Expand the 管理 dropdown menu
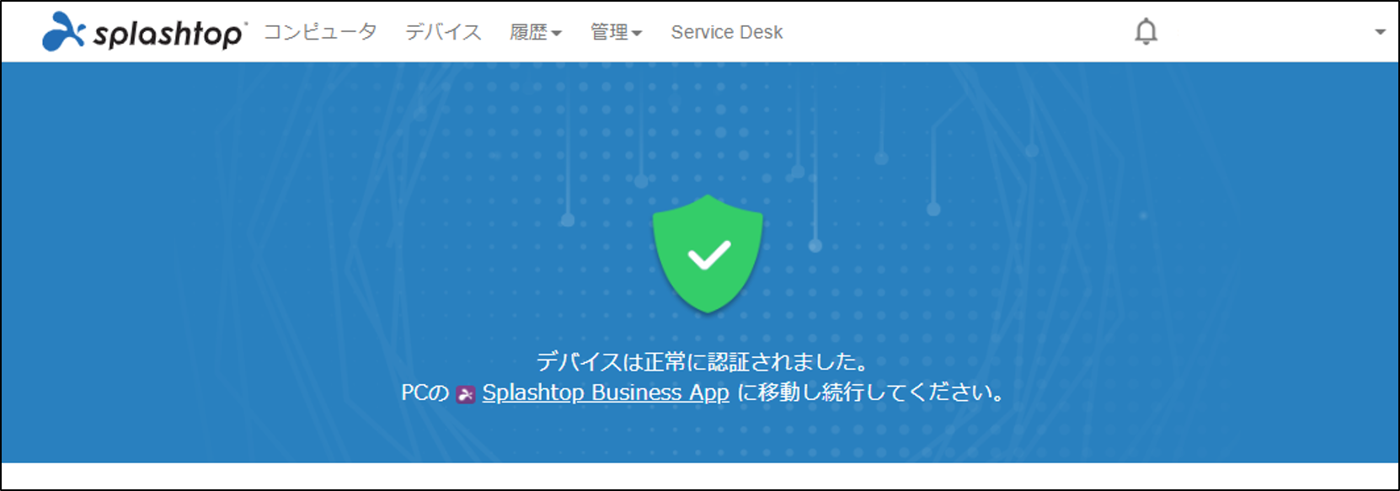This screenshot has height=491, width=1400. 616,32
